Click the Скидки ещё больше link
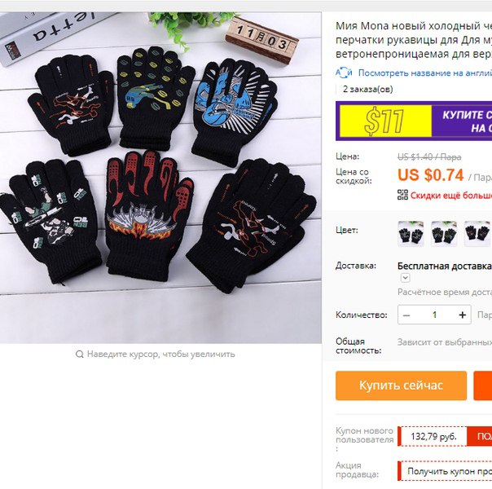 (451, 196)
